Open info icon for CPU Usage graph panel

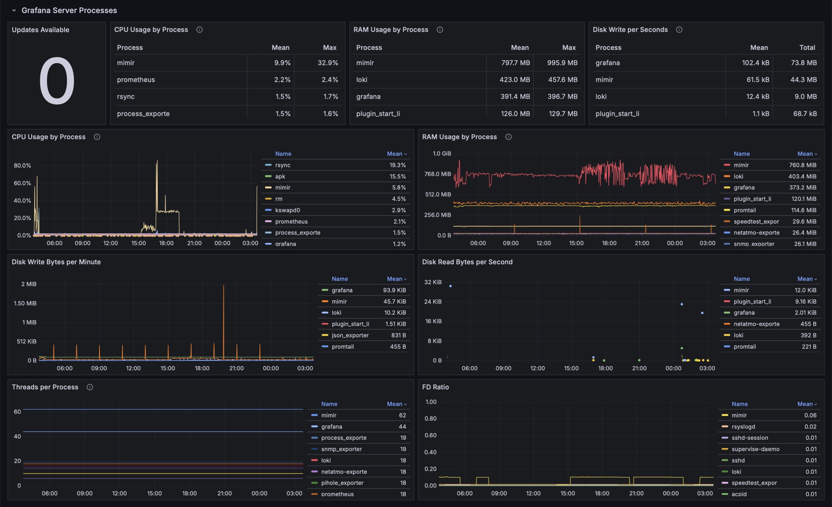coord(97,137)
